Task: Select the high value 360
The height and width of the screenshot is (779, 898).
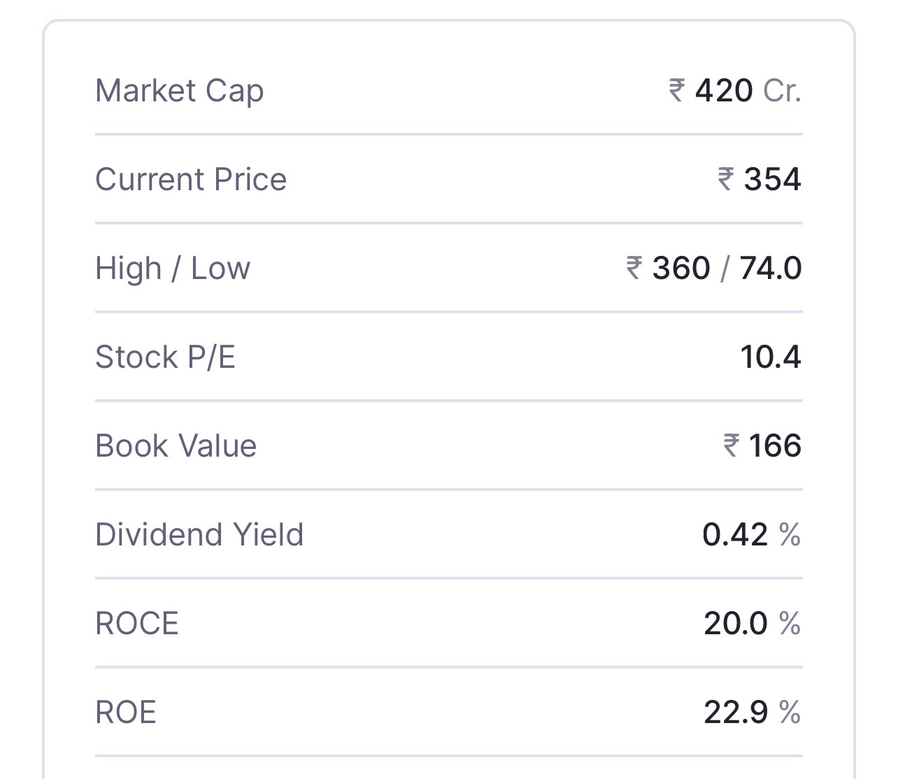Action: 681,269
